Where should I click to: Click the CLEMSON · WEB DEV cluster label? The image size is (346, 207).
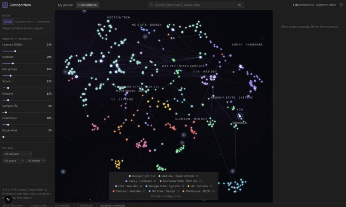191,119
